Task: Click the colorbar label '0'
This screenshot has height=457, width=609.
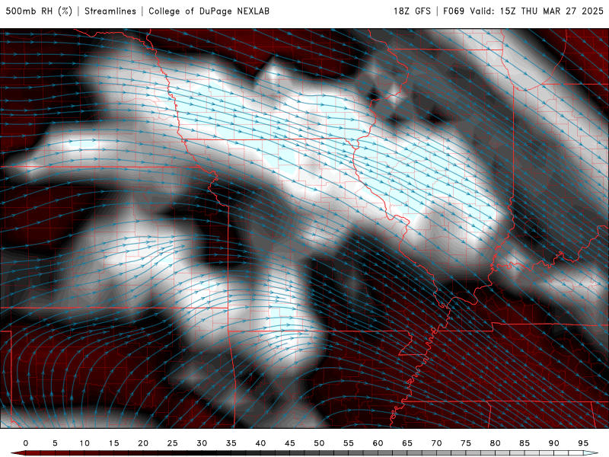Action: 26,443
